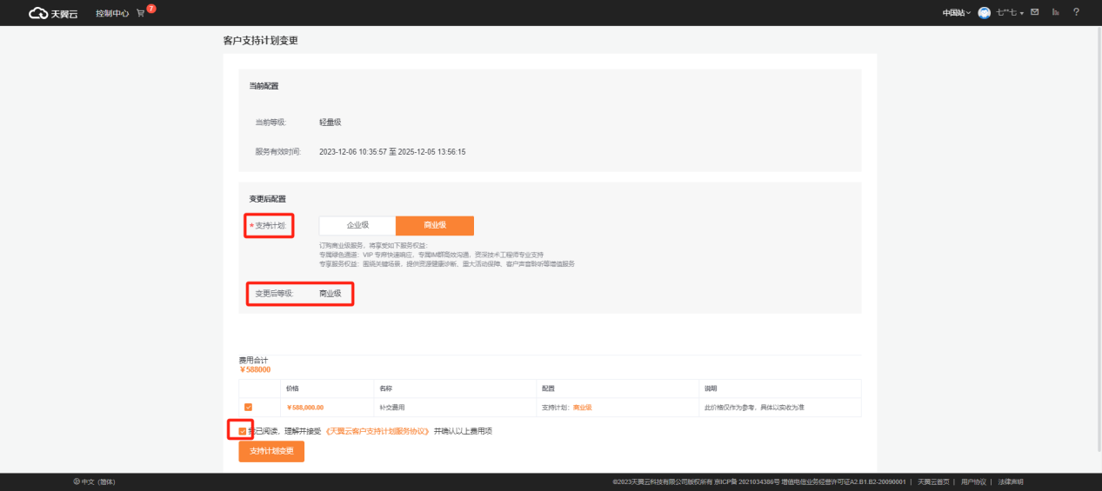Open help via question mark icon
Image resolution: width=1102 pixels, height=491 pixels.
[x=1076, y=12]
